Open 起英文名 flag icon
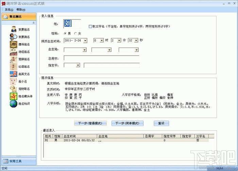238x171 pixels. [14, 74]
